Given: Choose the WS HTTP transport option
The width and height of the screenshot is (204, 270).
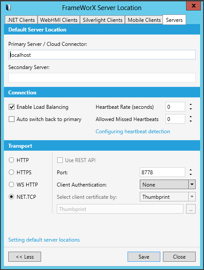Looking at the screenshot, I should tap(11, 184).
